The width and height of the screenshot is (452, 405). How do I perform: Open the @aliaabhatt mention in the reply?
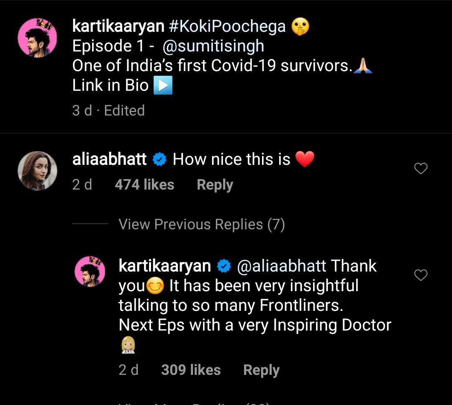(x=281, y=266)
